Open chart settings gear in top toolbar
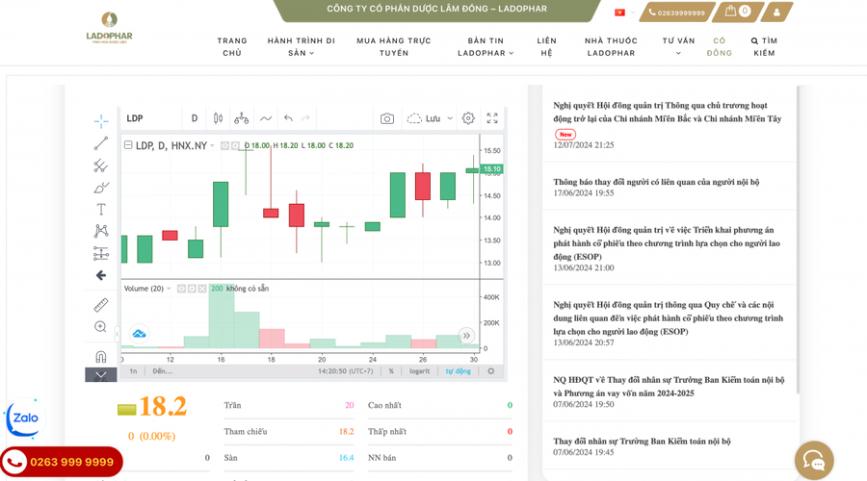 468,118
